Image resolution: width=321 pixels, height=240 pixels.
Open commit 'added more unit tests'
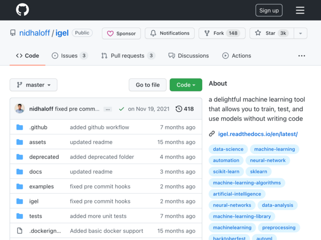98,216
